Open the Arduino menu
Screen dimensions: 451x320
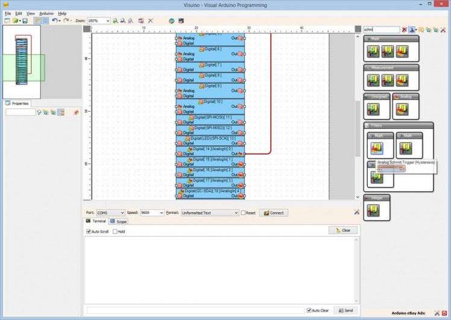coord(46,13)
